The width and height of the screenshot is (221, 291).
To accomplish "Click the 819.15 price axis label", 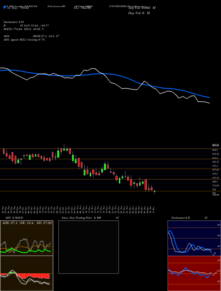I will 217,178.
